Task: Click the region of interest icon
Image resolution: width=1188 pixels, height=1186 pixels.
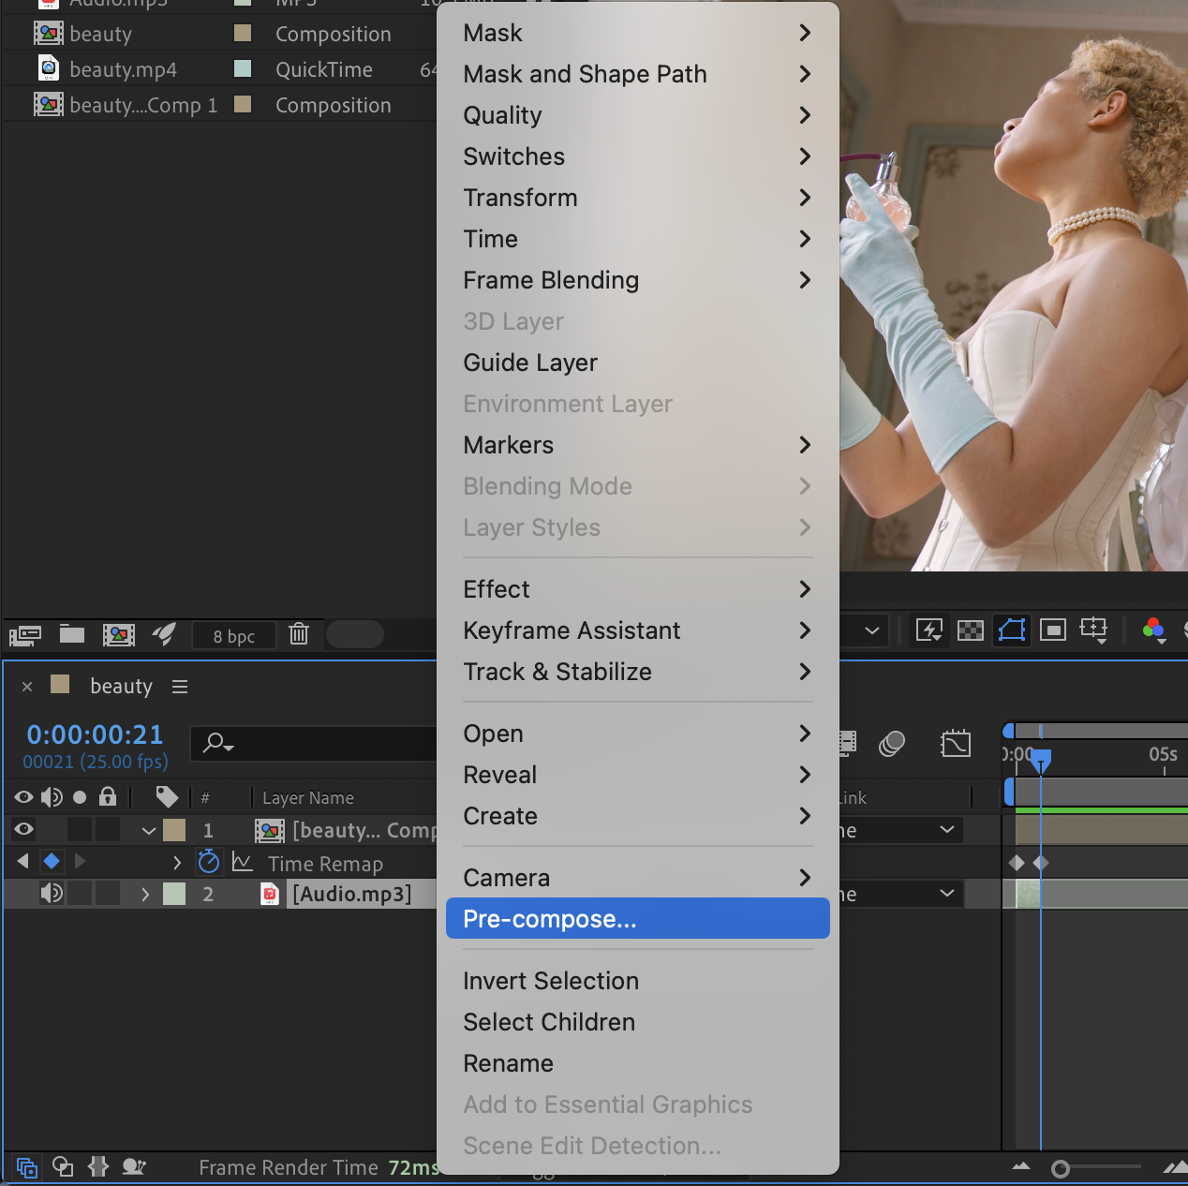Action: [1053, 630]
